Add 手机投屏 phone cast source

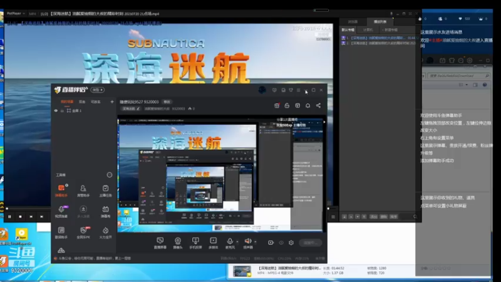[x=195, y=243]
